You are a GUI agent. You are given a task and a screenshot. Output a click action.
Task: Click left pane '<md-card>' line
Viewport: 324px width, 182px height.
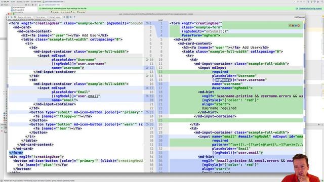click(x=22, y=27)
